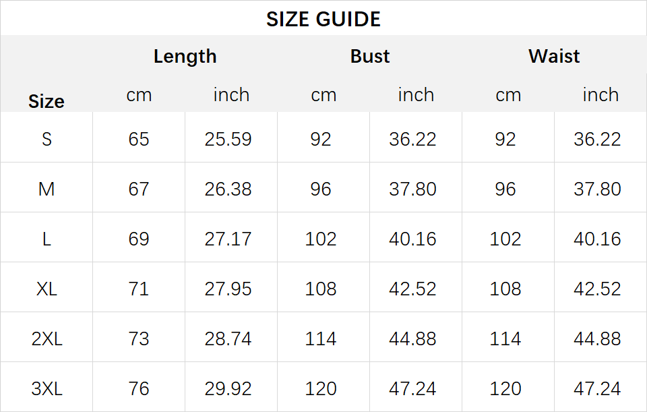This screenshot has height=412, width=647.
Task: Click length cm value 76
Action: (x=139, y=389)
